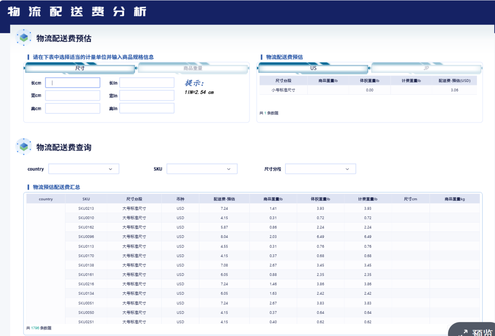
Task: Select row SKU0213
Action: point(272,209)
